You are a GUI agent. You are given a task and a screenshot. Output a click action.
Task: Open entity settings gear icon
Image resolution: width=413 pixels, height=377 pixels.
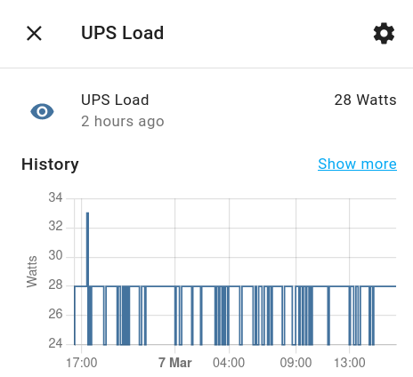coord(384,33)
